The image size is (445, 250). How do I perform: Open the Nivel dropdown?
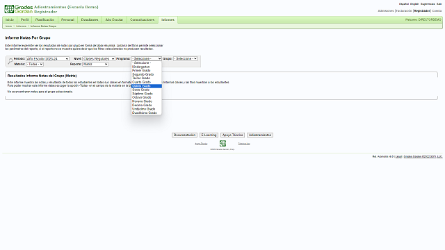(x=99, y=58)
